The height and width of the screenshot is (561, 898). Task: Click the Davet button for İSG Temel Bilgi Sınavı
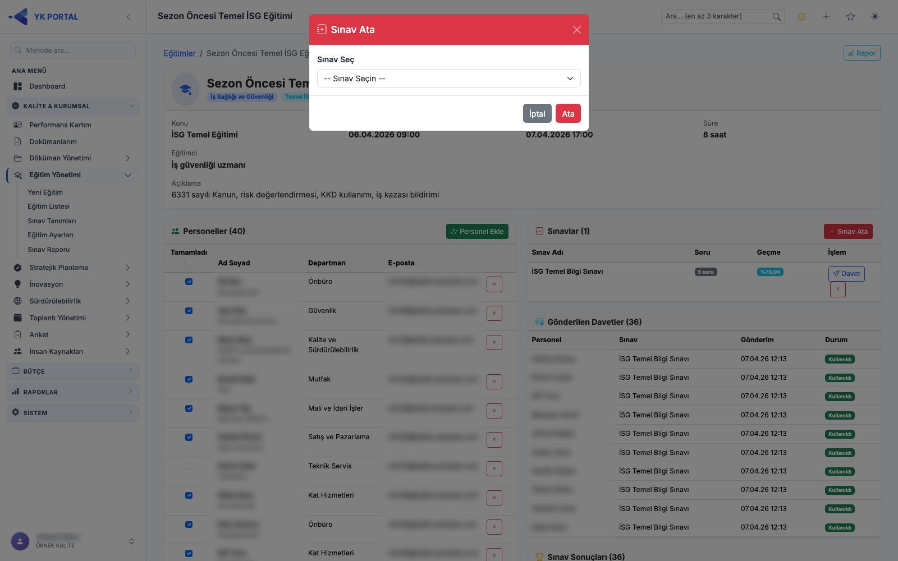pyautogui.click(x=846, y=274)
